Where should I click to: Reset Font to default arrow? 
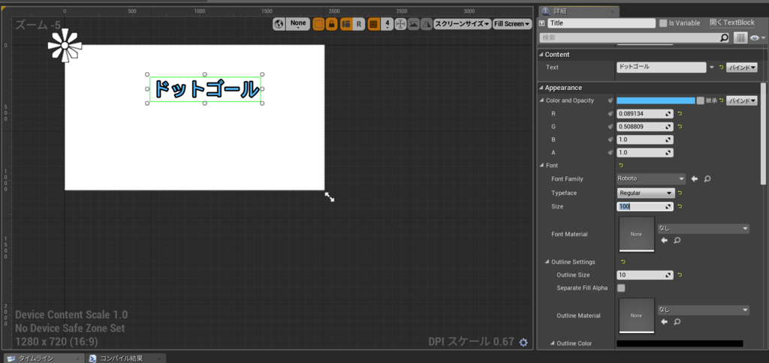pyautogui.click(x=621, y=166)
